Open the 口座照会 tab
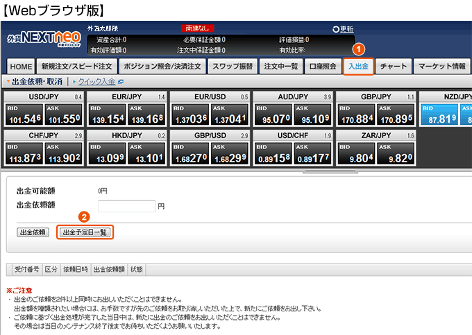The image size is (472, 335). (323, 67)
